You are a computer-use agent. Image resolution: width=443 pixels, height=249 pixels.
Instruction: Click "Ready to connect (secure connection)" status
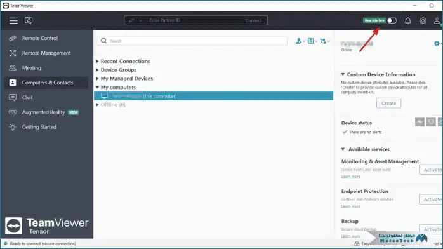43,244
